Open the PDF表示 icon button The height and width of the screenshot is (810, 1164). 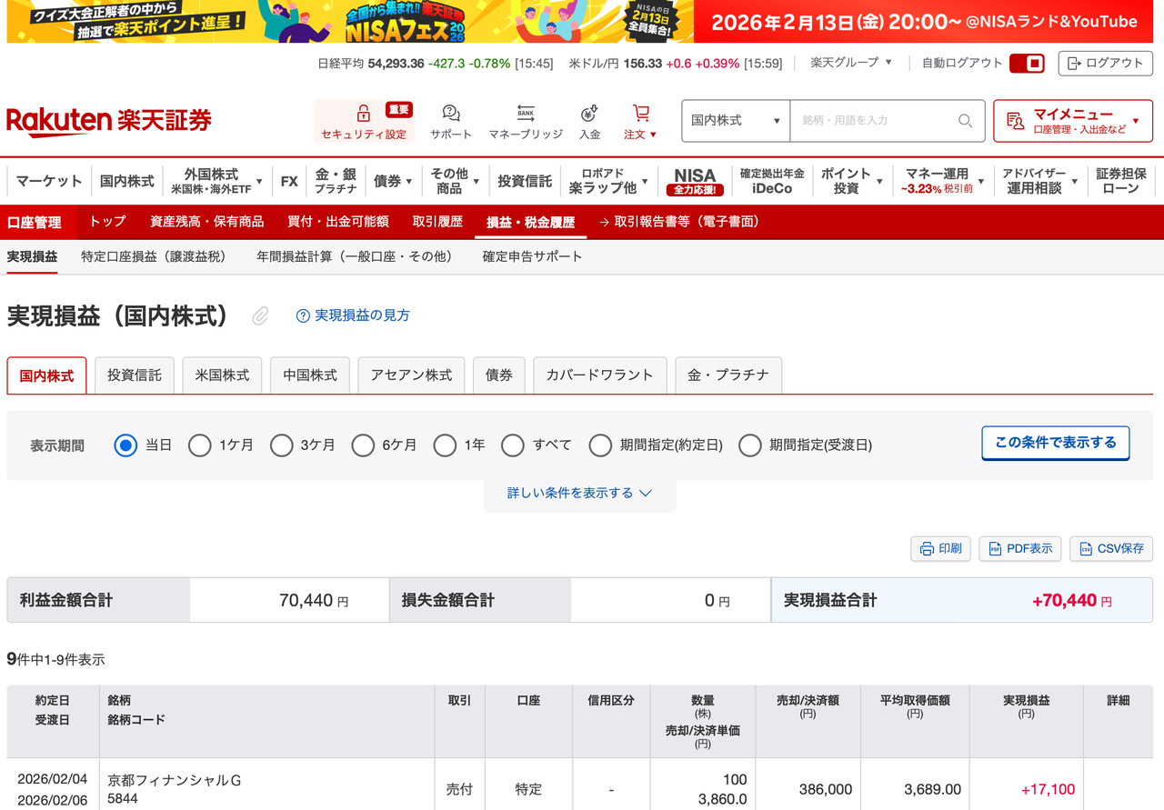coord(995,548)
